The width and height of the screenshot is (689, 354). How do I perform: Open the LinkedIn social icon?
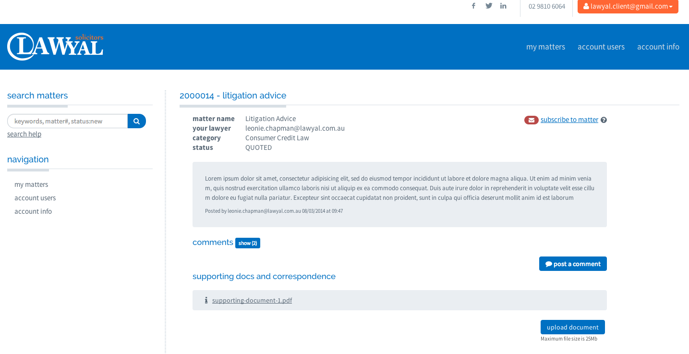click(503, 6)
